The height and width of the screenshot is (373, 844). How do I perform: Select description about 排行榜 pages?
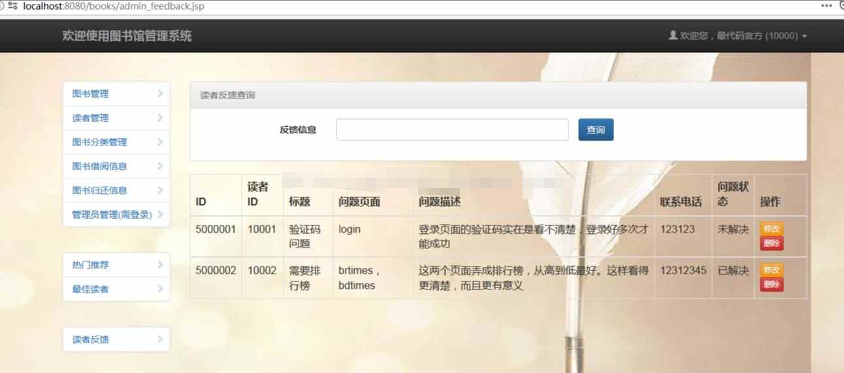[x=533, y=278]
